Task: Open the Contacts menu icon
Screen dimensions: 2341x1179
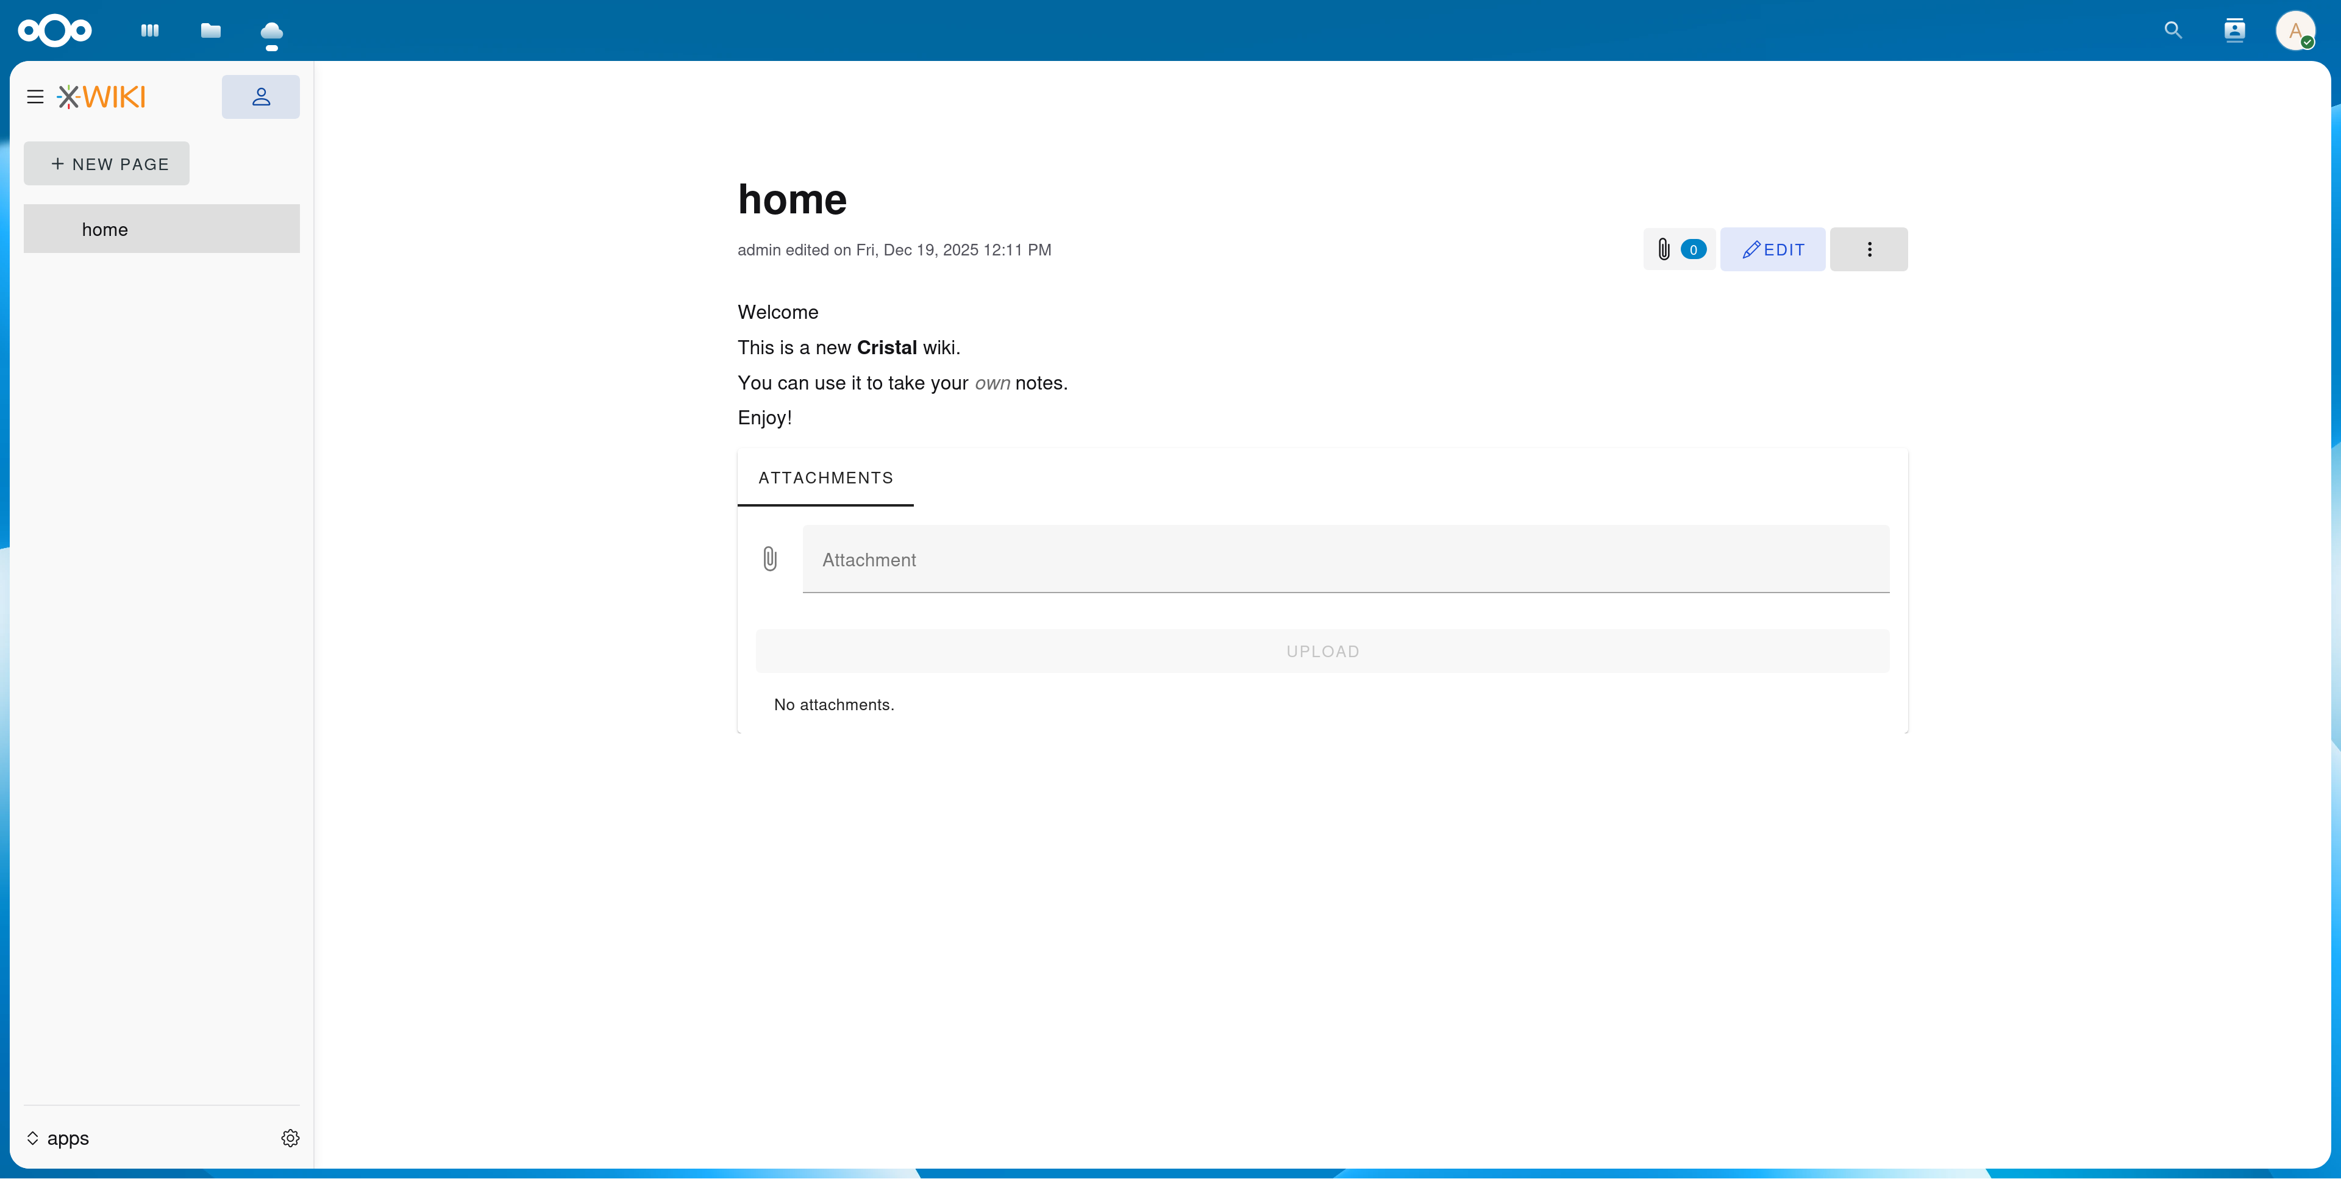Action: [2235, 30]
